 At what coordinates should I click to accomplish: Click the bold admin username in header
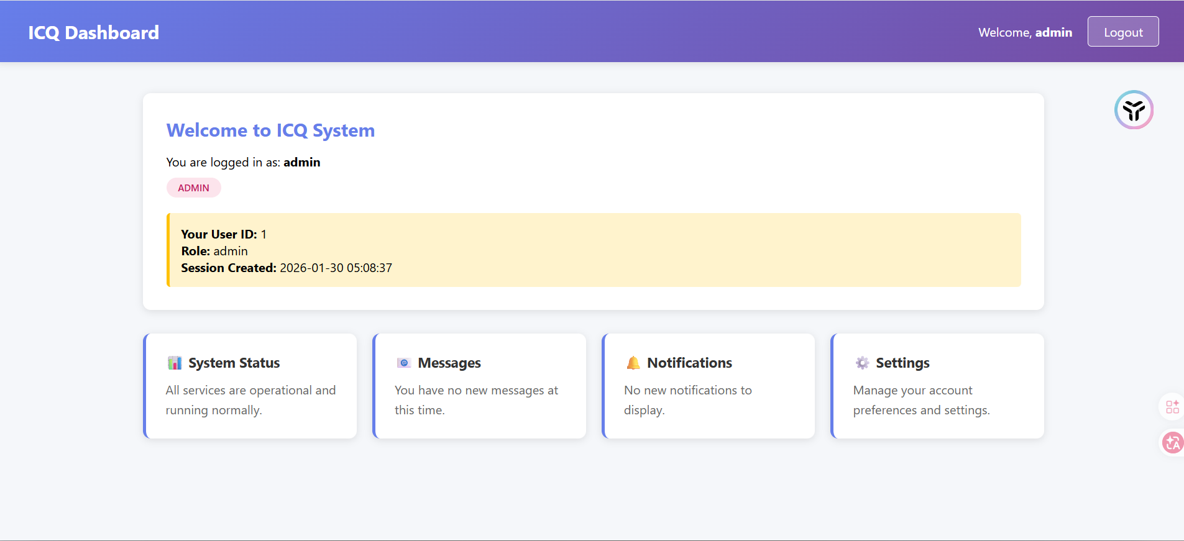pyautogui.click(x=1053, y=32)
